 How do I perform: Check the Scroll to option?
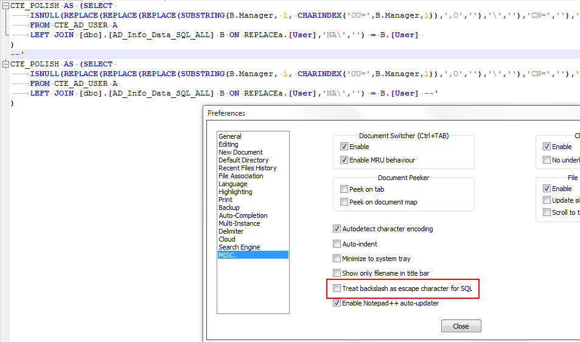(x=547, y=212)
